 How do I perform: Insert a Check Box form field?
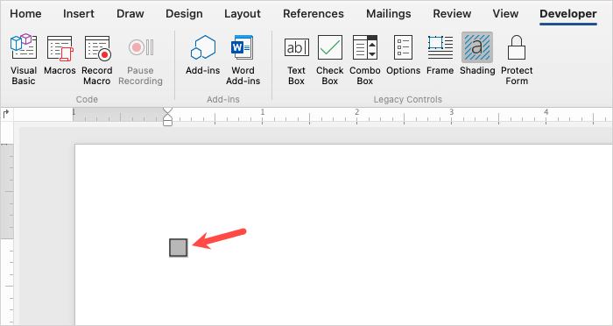pyautogui.click(x=329, y=60)
